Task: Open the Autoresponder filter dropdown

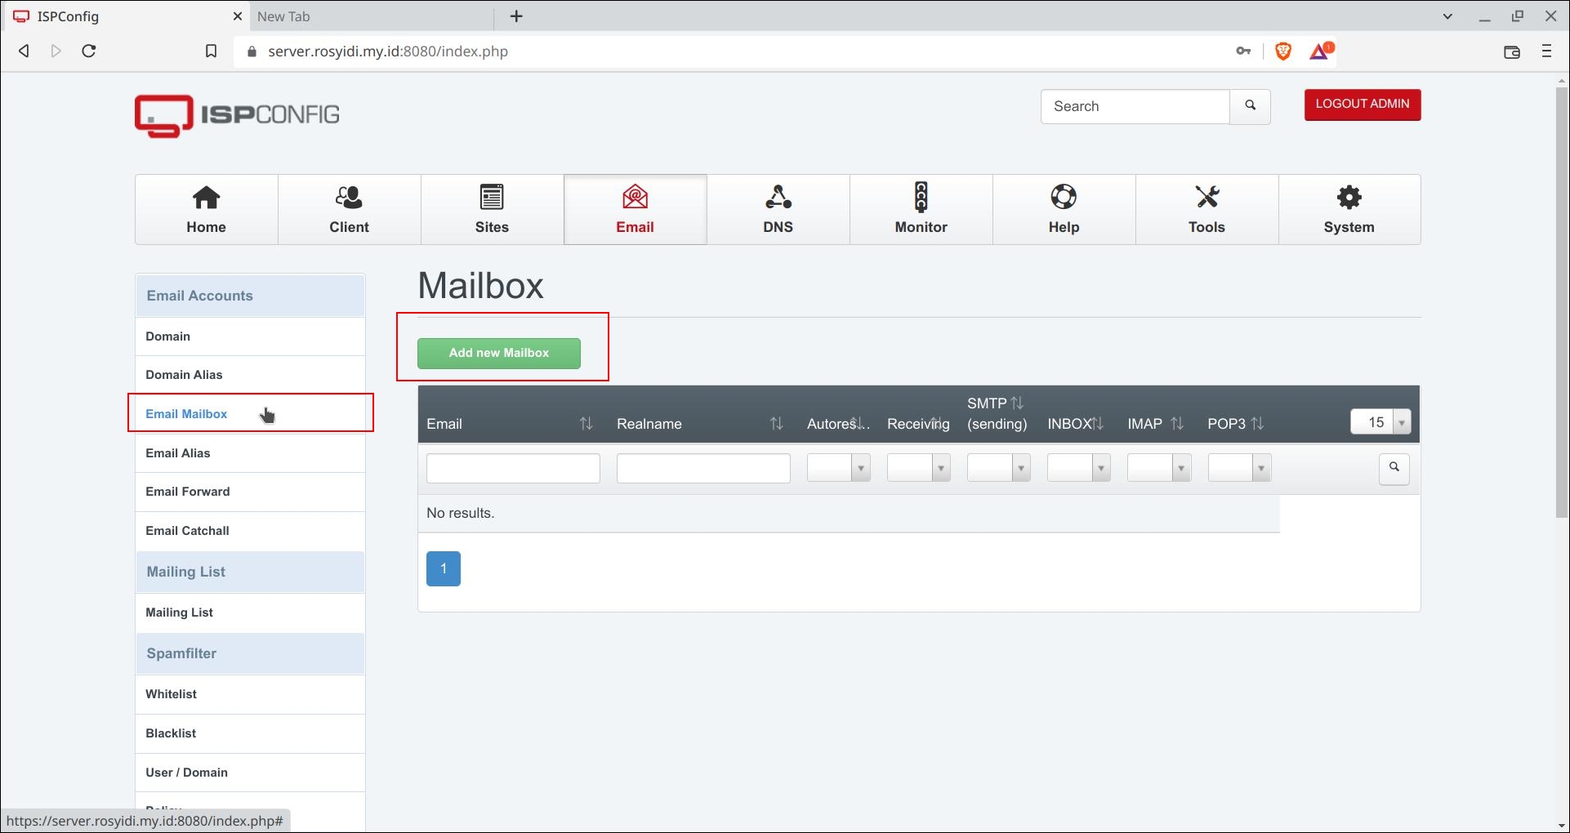Action: [x=838, y=468]
